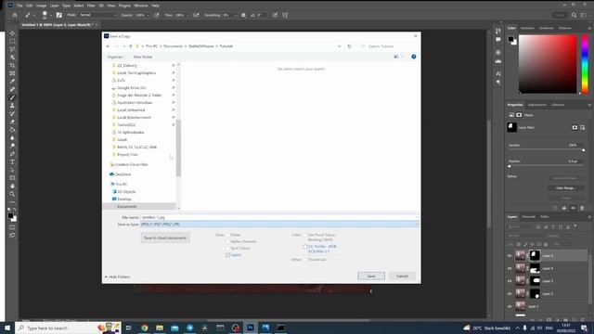Click the New folder button

143,57
